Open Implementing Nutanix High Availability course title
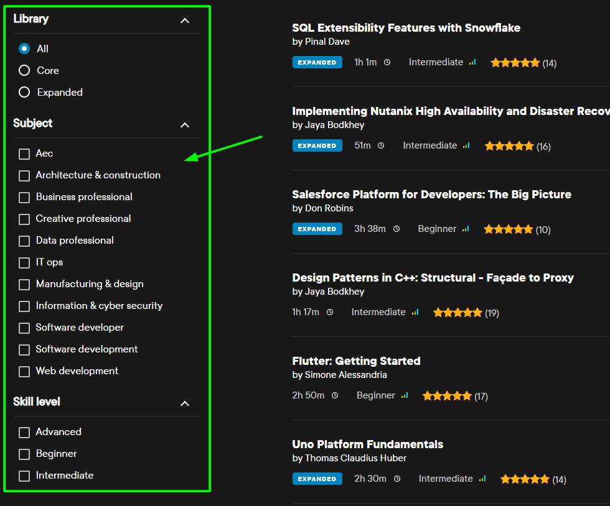 (x=451, y=111)
